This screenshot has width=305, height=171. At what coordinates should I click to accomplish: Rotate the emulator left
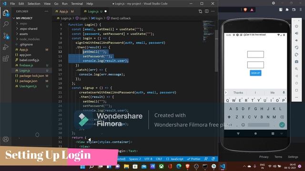point(296,47)
